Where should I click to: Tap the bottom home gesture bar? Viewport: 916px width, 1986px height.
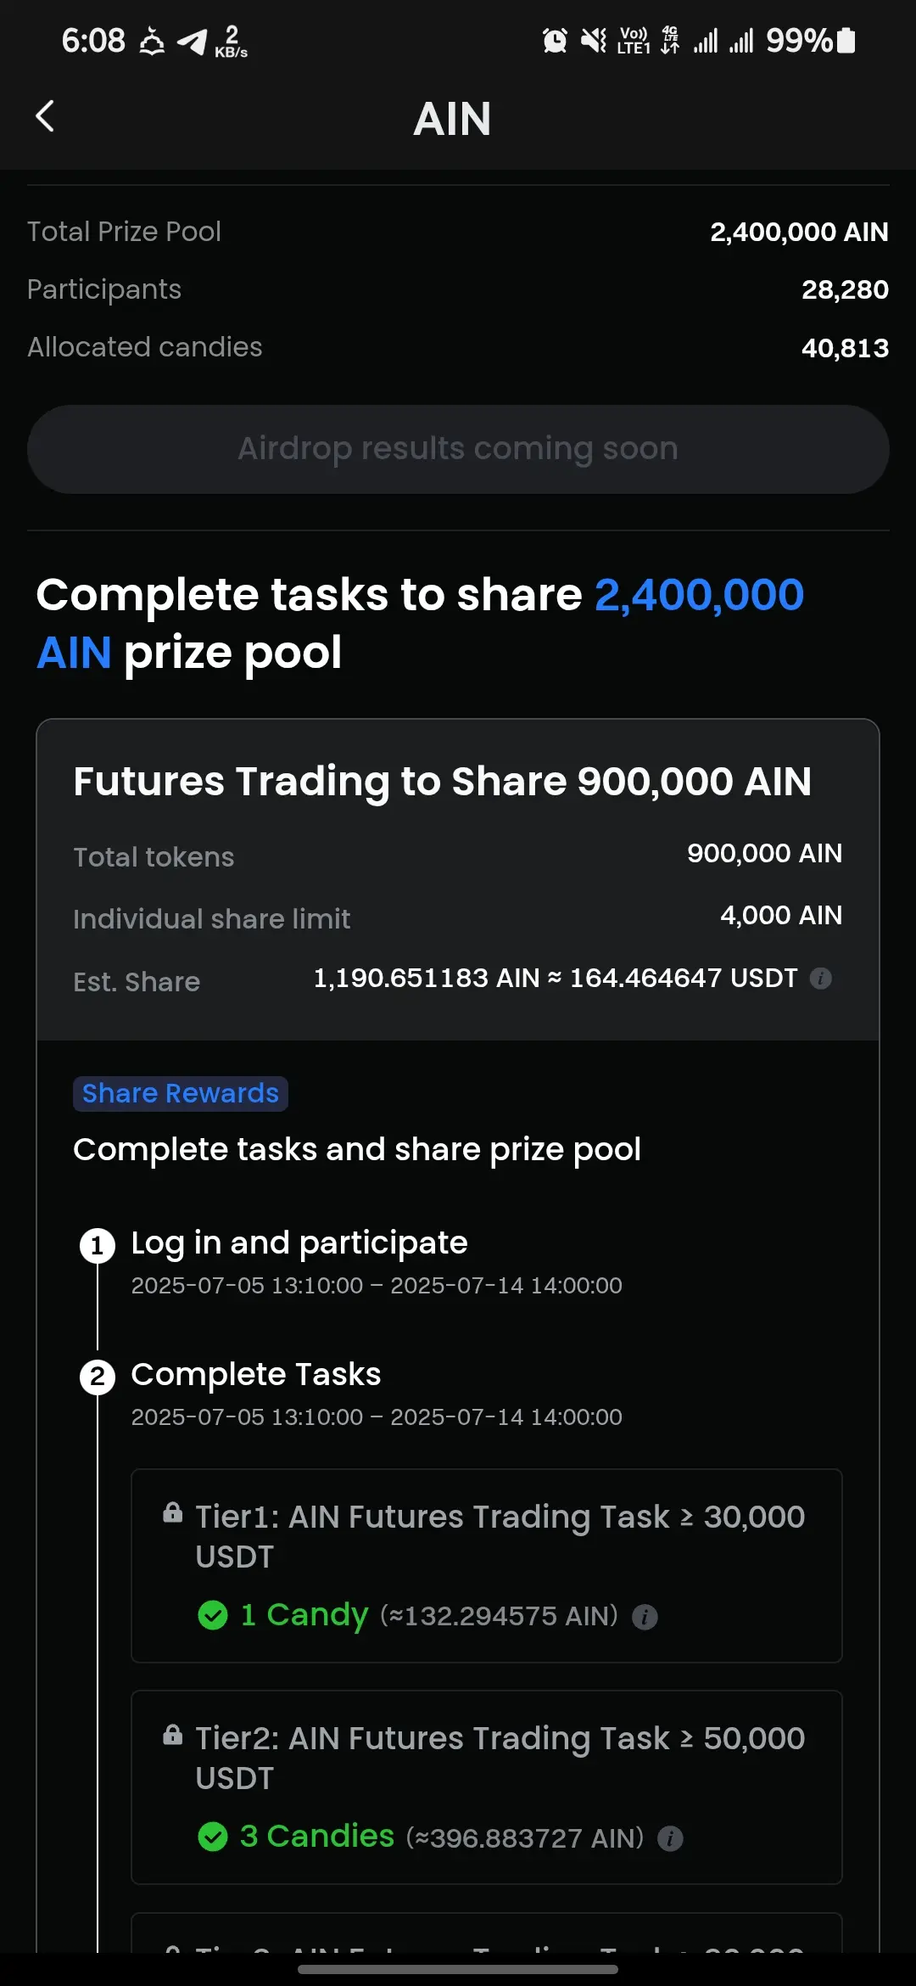click(458, 1969)
